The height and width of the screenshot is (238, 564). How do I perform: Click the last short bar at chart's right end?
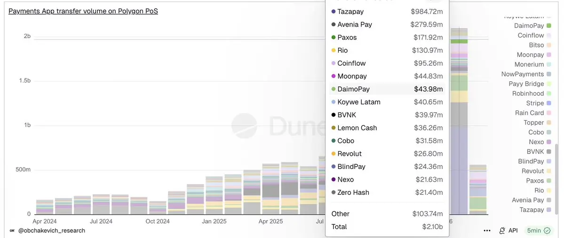tap(477, 190)
